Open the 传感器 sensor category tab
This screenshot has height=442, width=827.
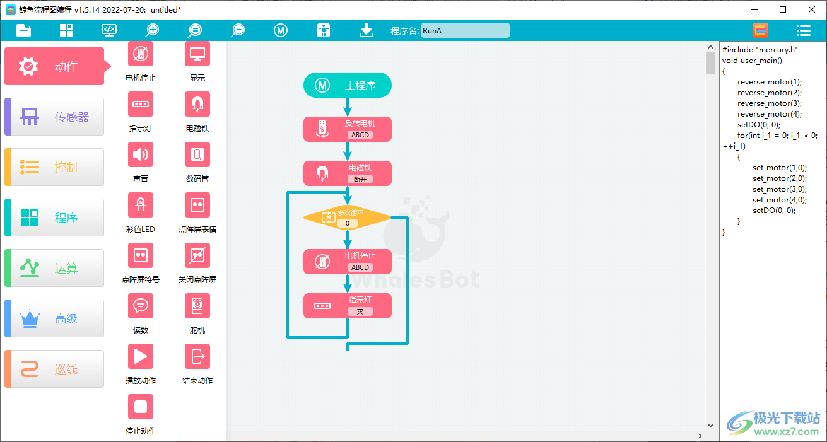click(x=54, y=117)
